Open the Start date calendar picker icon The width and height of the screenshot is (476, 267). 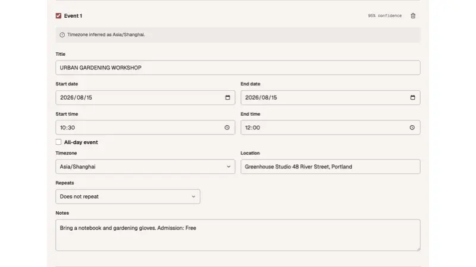pyautogui.click(x=227, y=97)
